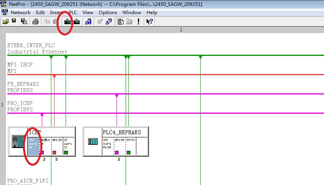Click the greyed-out icon next to Catalog
This screenshot has width=324, height=185.
point(129,21)
